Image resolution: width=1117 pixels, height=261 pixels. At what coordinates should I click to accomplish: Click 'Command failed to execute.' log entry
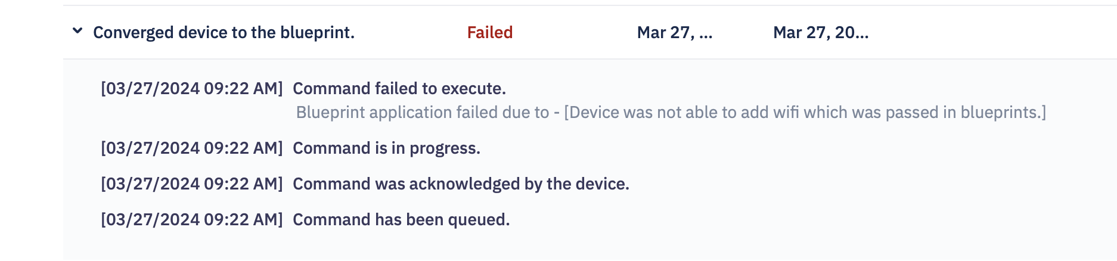pos(399,88)
